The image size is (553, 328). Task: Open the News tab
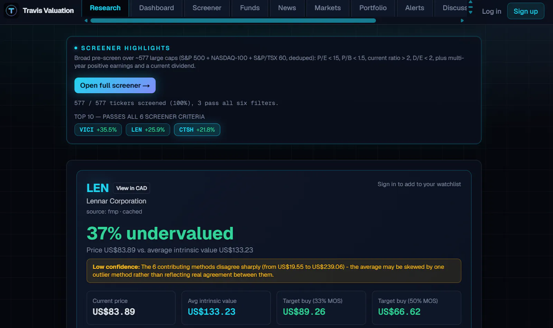tap(287, 8)
